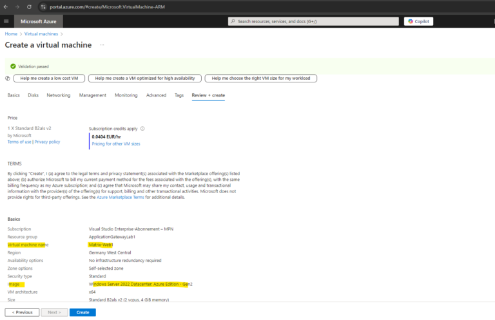The image size is (495, 320).
Task: Switch to the Basics tab
Action: tap(14, 95)
